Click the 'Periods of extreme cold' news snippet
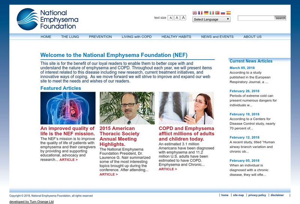The width and height of the screenshot is (300, 204). (253, 100)
